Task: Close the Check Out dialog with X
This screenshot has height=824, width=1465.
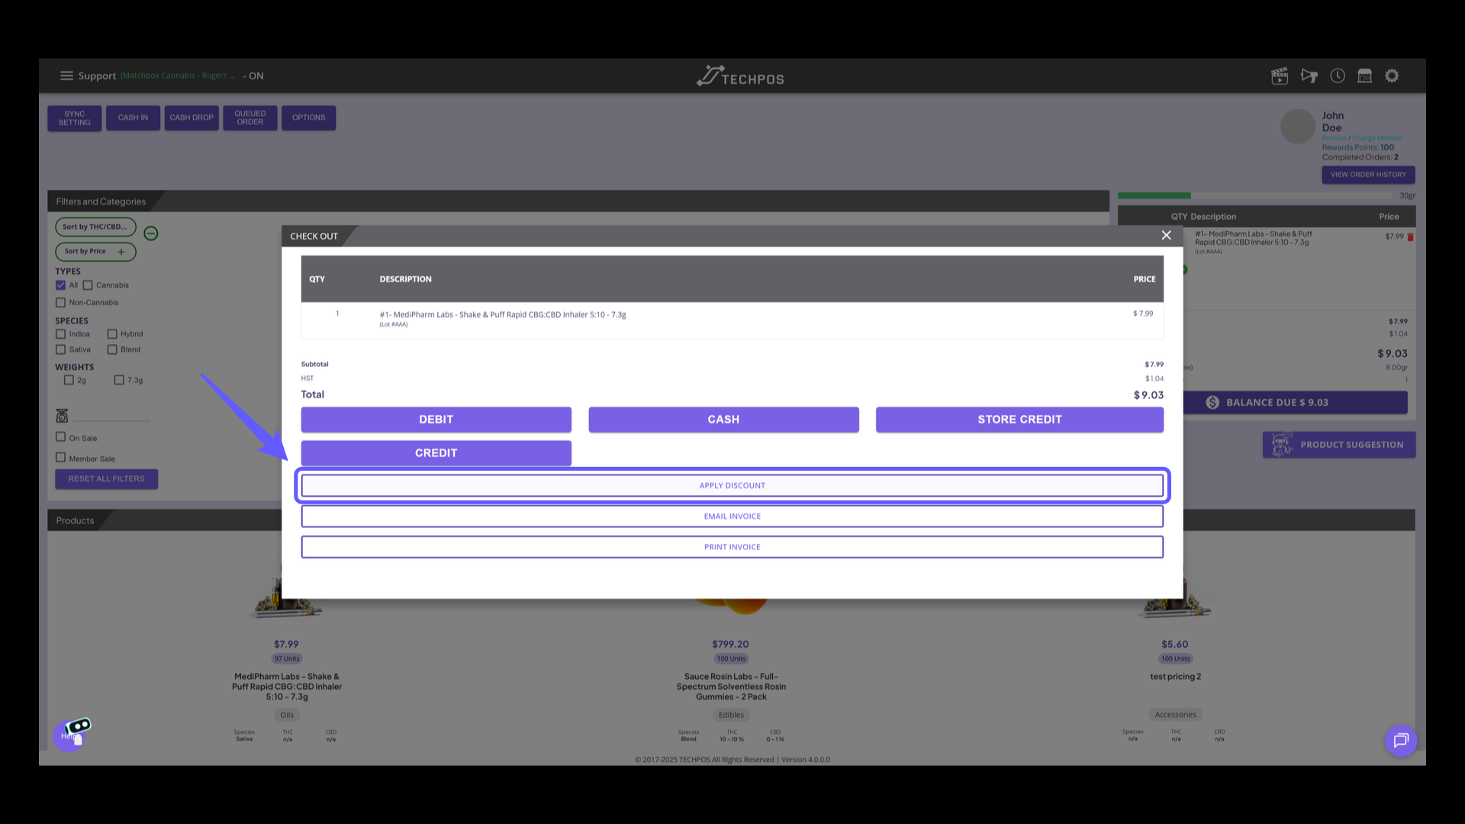Action: (1166, 235)
